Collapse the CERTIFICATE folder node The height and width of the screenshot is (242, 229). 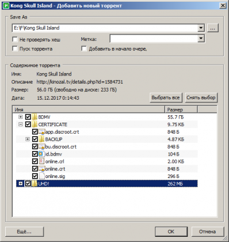click(x=21, y=124)
